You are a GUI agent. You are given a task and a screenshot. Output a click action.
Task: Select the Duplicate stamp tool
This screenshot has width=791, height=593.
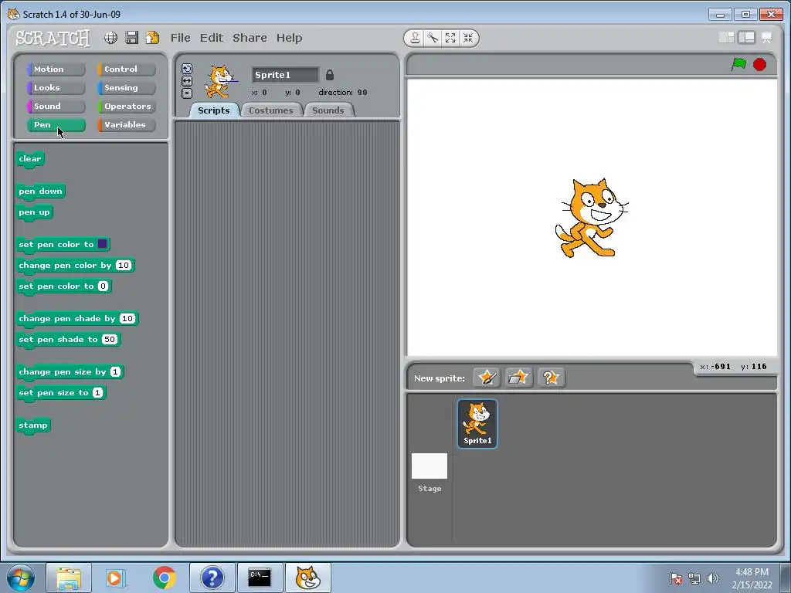point(415,38)
